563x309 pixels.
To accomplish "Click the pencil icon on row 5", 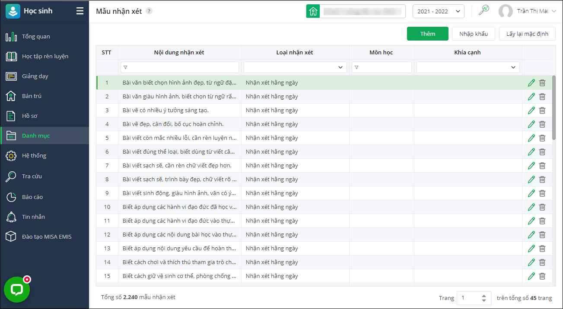I will [531, 138].
